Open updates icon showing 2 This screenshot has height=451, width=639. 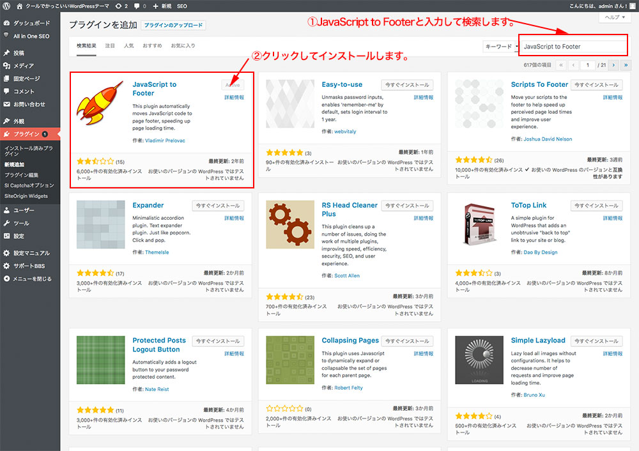coord(121,6)
